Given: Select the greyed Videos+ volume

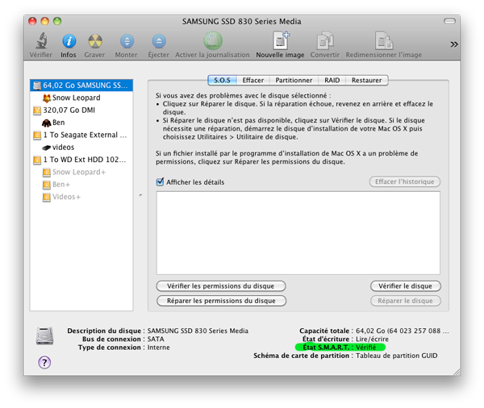Looking at the screenshot, I should point(81,197).
